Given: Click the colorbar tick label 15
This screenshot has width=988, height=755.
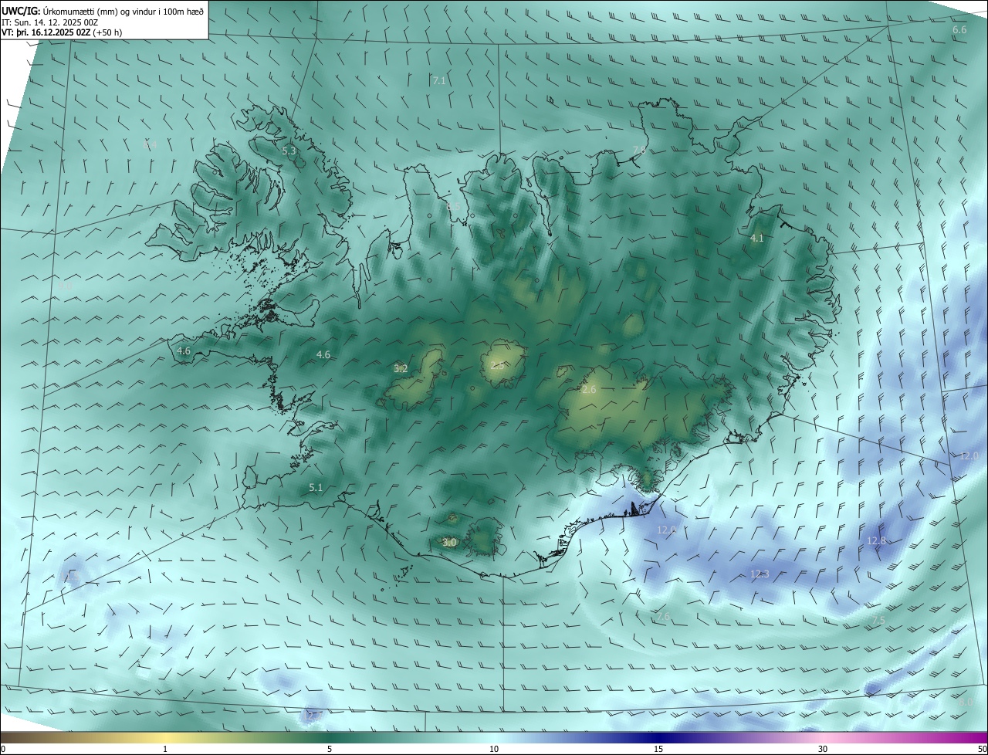Looking at the screenshot, I should click(x=658, y=749).
